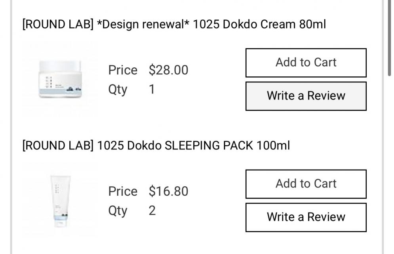Image resolution: width=394 pixels, height=254 pixels.
Task: Select the quantity value 1 for Dokdo Cream
Action: pos(152,90)
